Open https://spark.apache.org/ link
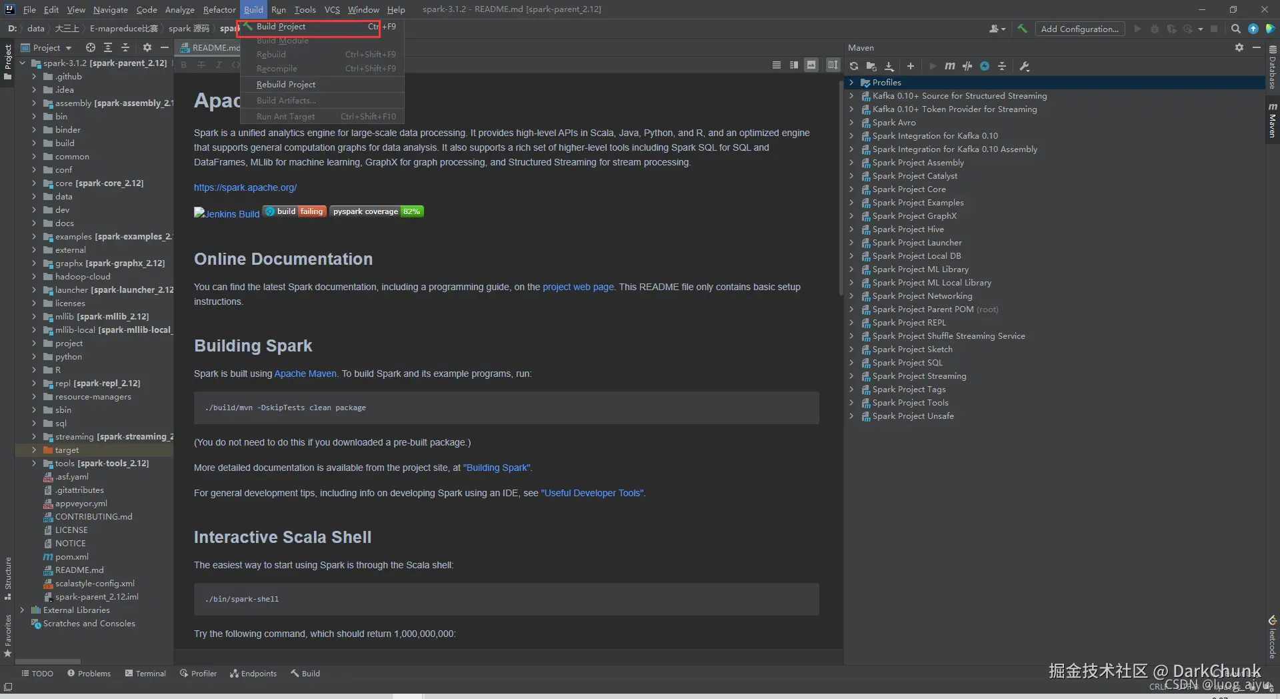1280x699 pixels. click(x=245, y=187)
